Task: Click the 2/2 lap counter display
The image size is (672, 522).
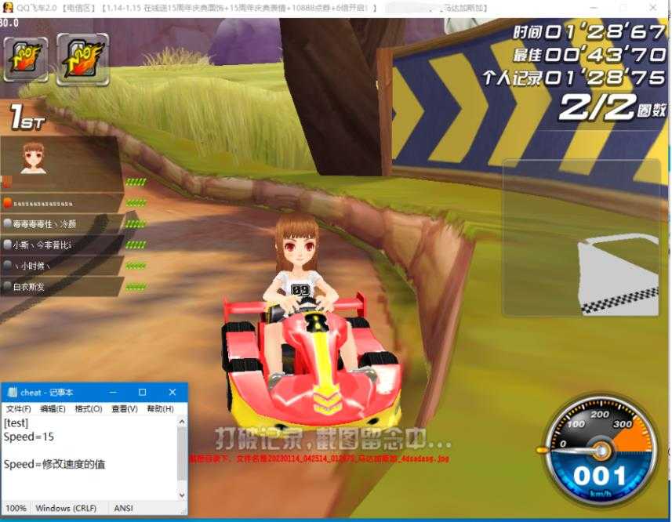Action: (x=601, y=105)
